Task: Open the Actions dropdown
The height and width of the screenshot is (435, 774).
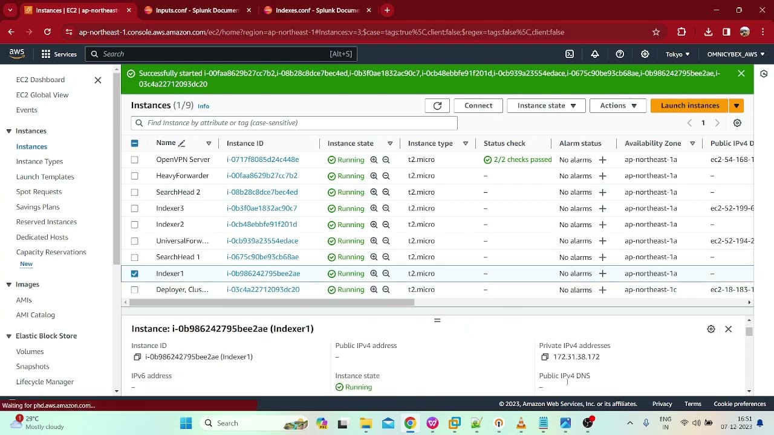Action: 618,106
